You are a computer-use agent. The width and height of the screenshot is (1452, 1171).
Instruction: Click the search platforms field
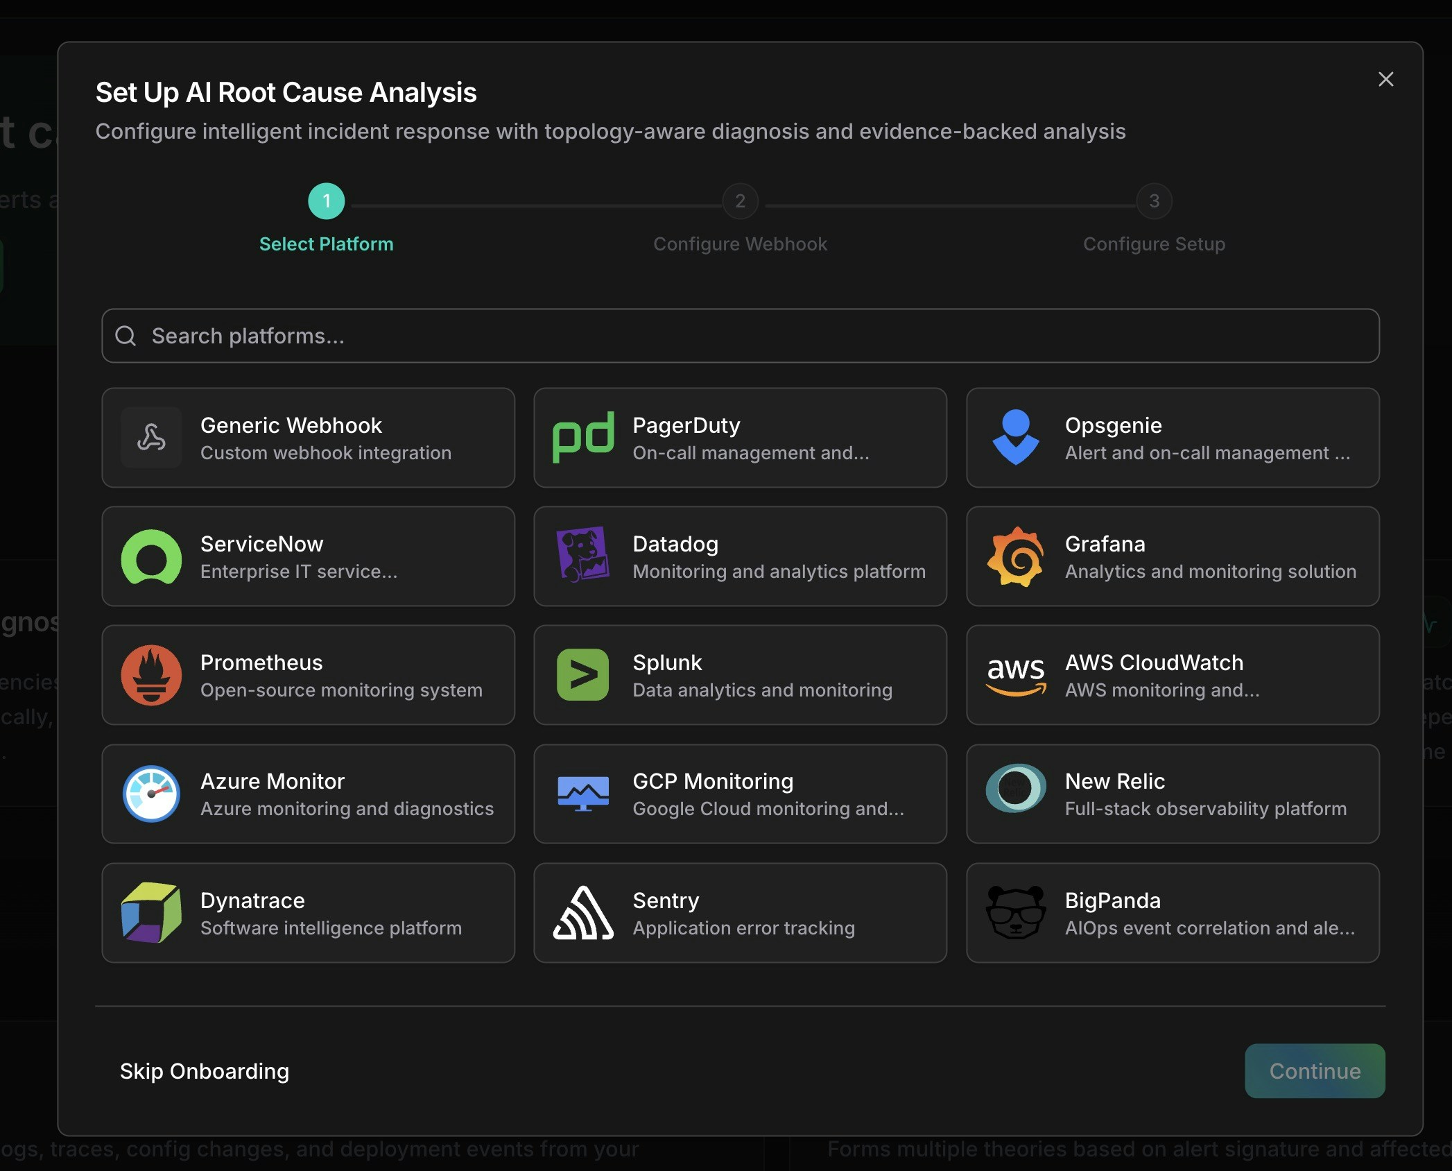(740, 336)
